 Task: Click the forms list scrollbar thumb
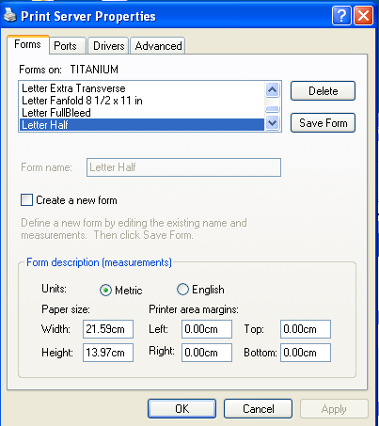point(272,109)
